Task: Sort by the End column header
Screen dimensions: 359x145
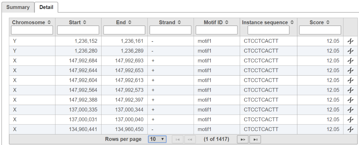Action: [x=124, y=22]
